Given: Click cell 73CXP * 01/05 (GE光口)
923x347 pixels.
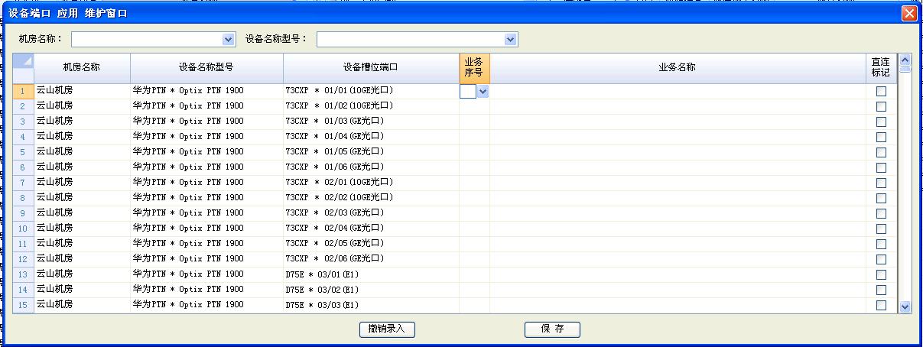Looking at the screenshot, I should click(x=371, y=152).
